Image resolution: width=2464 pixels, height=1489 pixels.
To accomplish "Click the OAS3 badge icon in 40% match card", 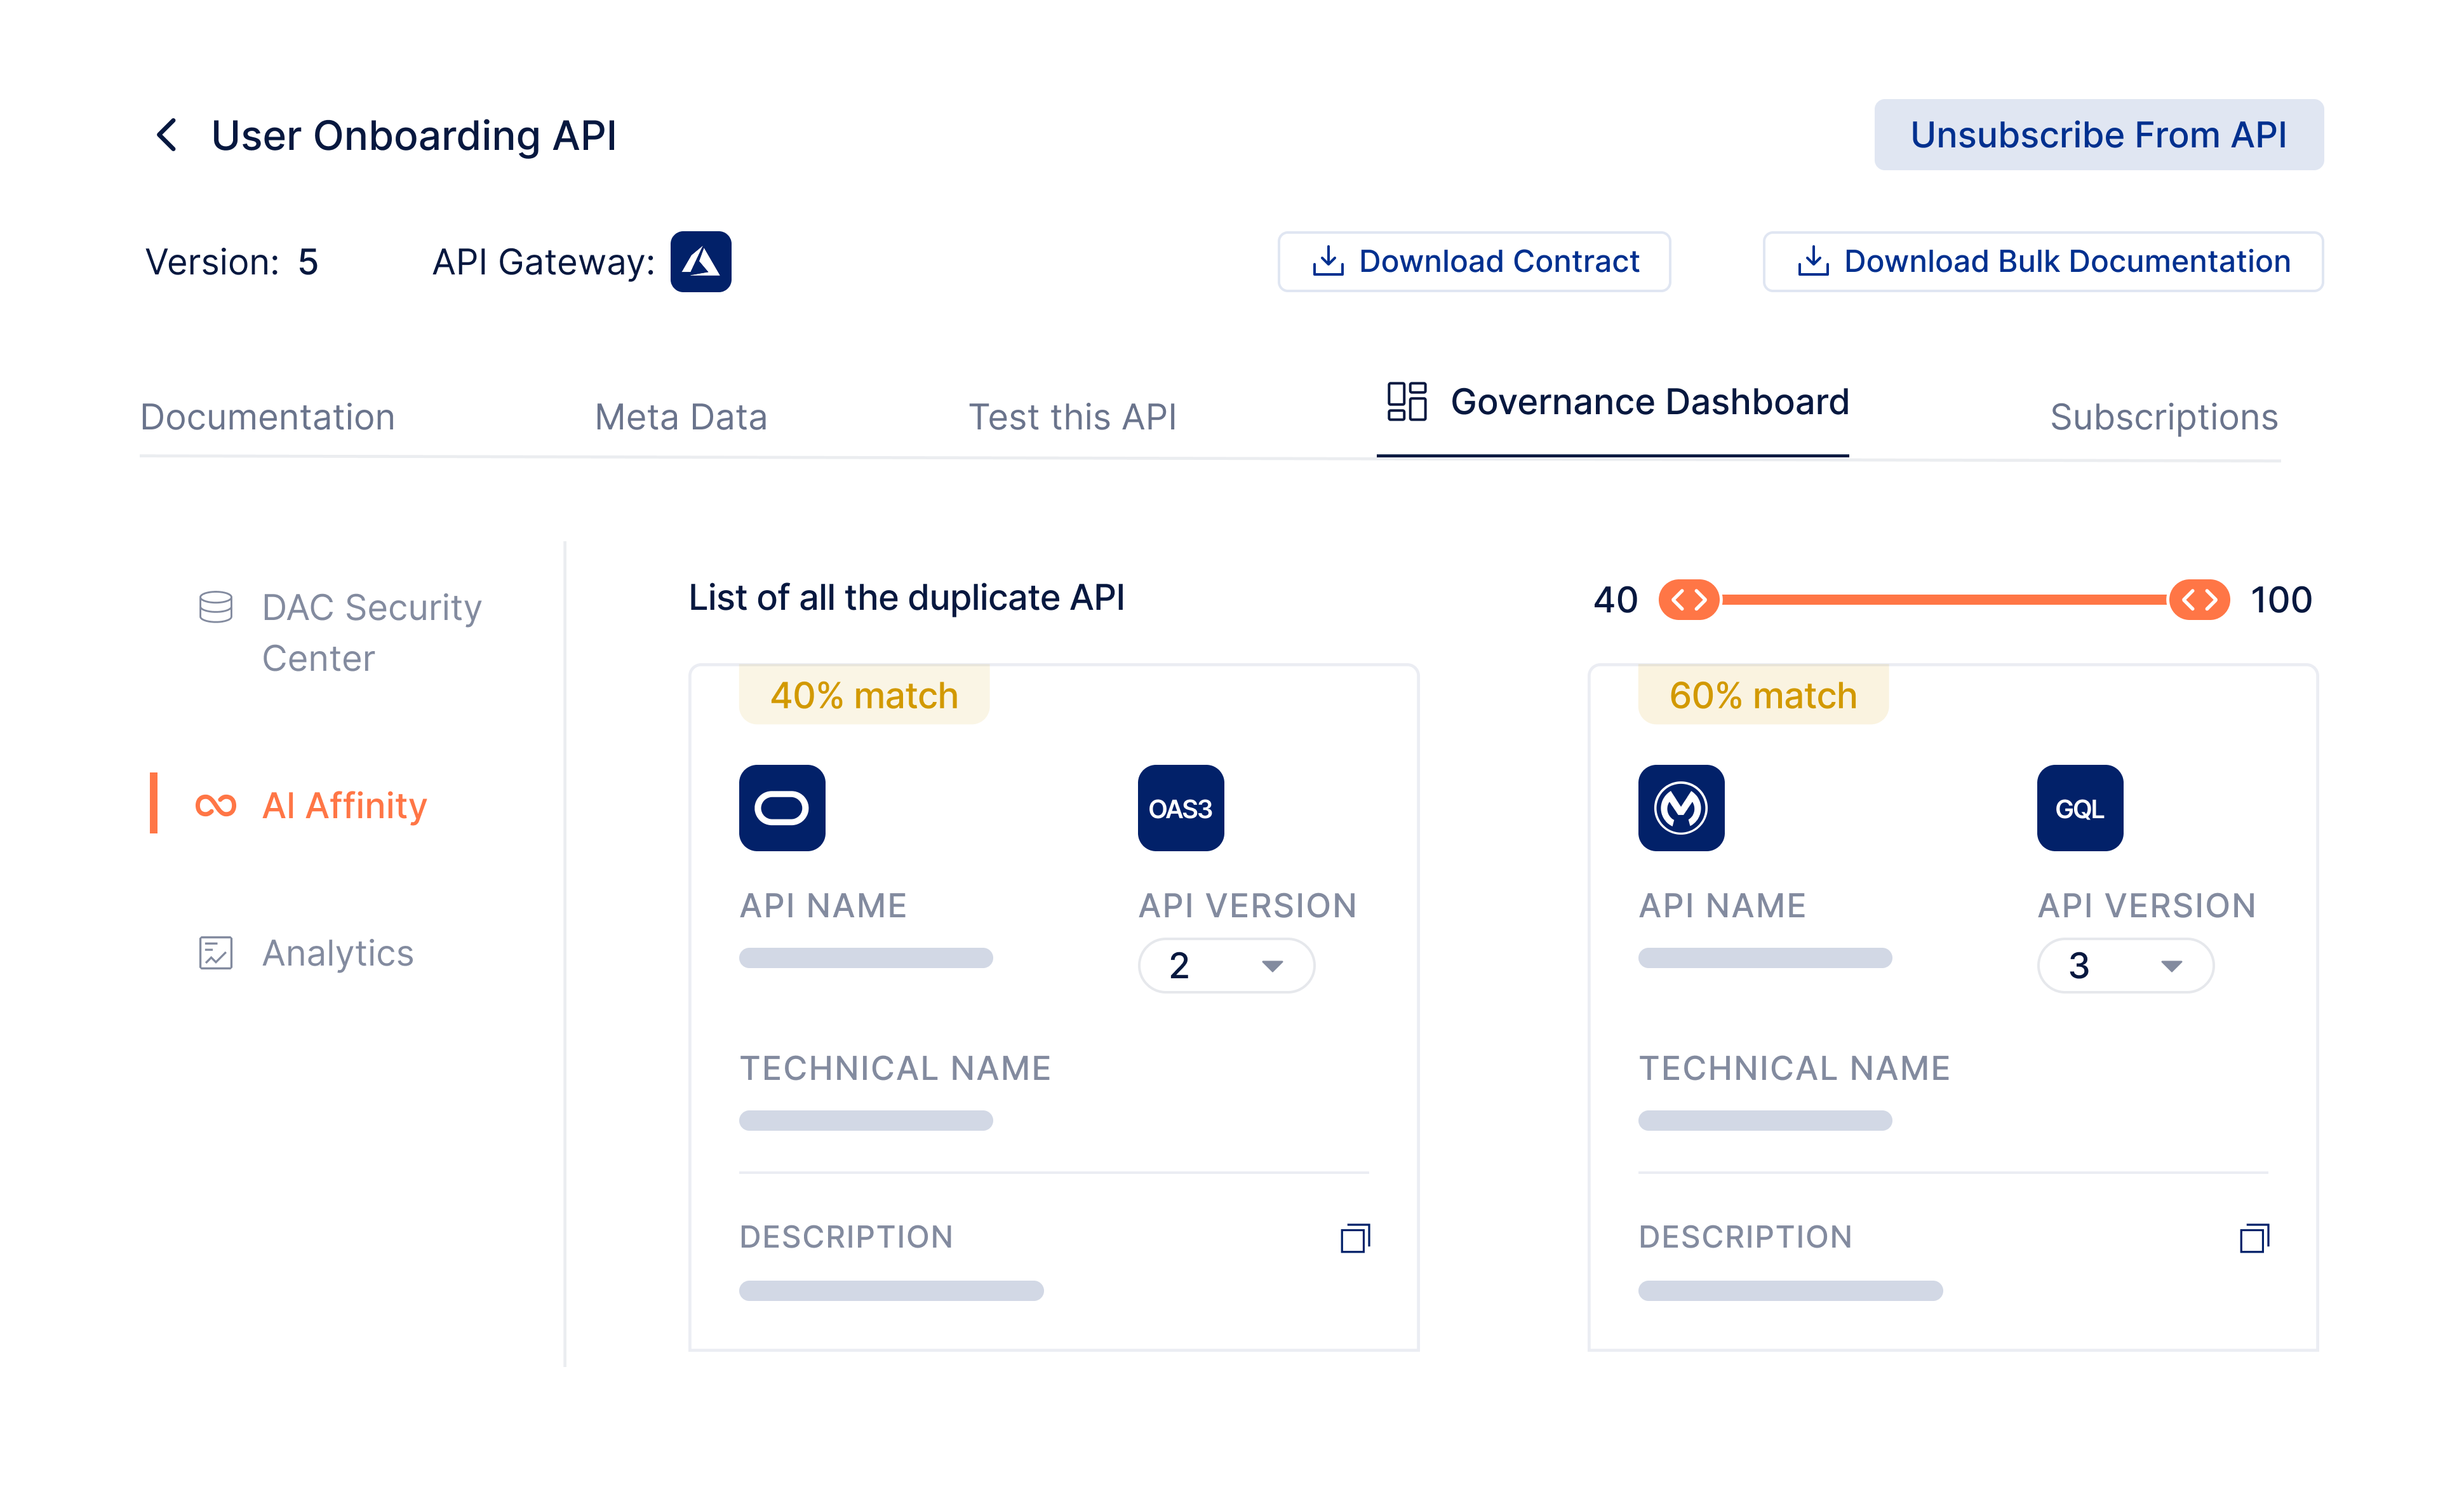I will tap(1181, 808).
